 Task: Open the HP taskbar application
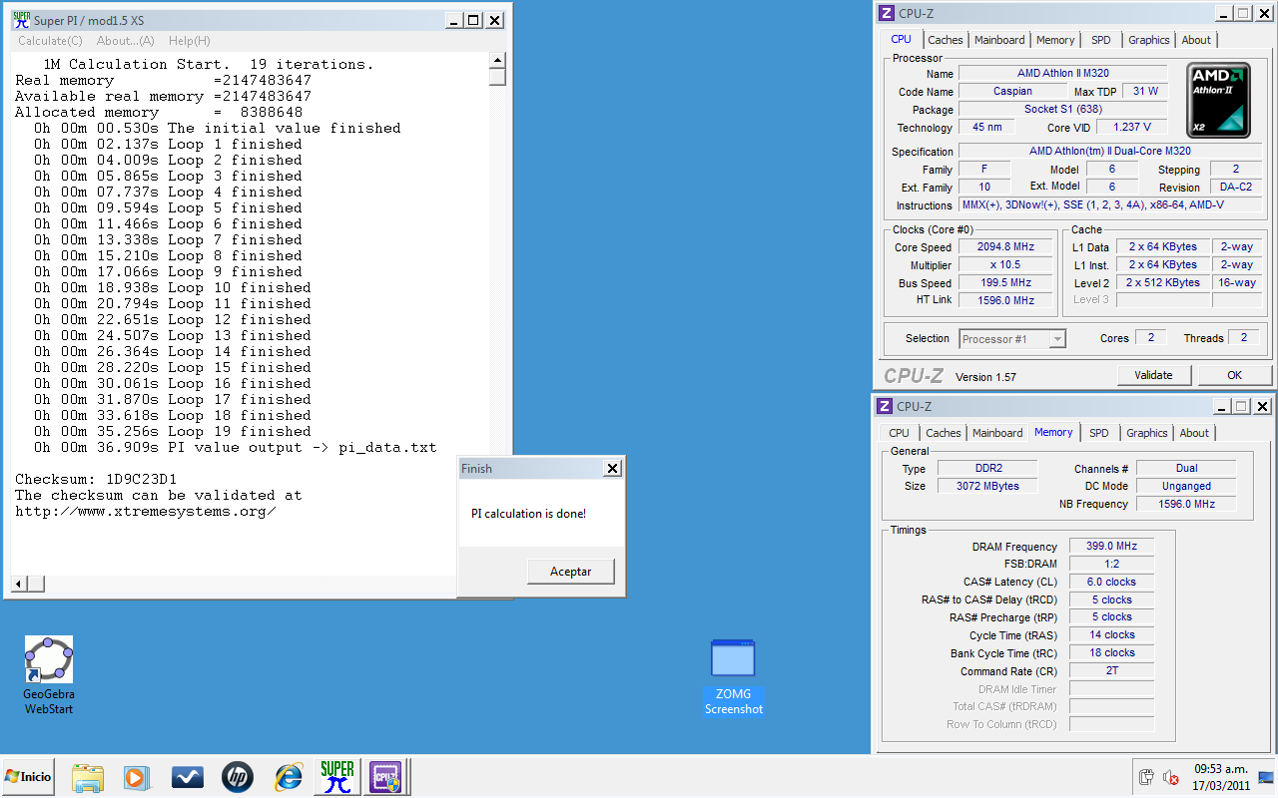click(238, 777)
